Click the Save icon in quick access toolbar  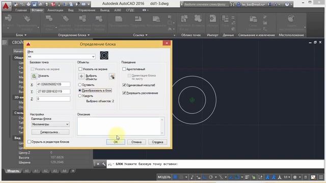click(35, 4)
